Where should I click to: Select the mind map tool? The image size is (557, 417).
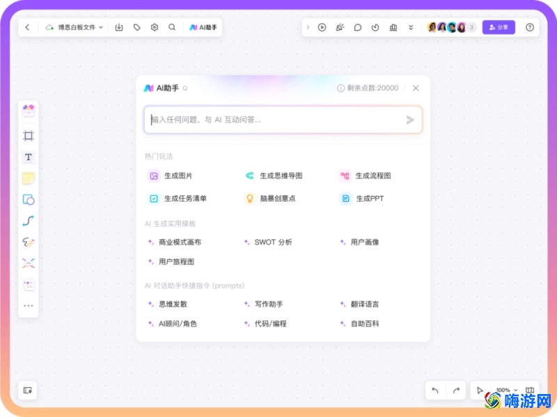29,263
